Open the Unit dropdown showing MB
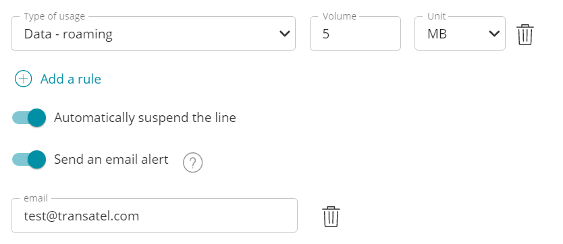Image resolution: width=563 pixels, height=244 pixels. pyautogui.click(x=460, y=33)
